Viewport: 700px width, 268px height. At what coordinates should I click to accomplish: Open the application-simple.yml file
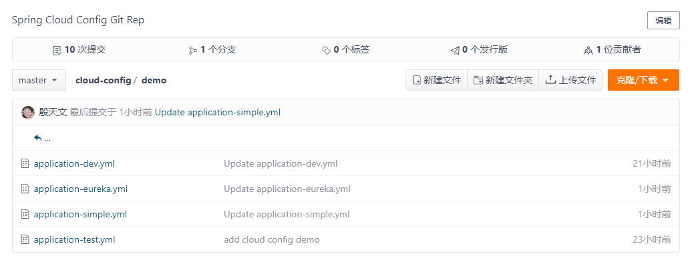point(80,214)
